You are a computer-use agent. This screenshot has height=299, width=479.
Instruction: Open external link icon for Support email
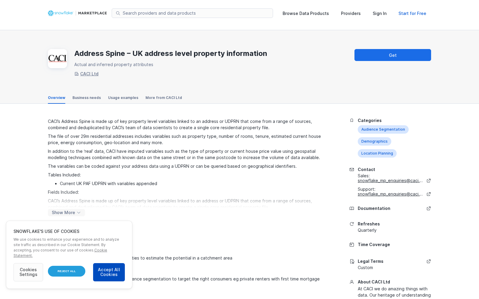tap(429, 194)
